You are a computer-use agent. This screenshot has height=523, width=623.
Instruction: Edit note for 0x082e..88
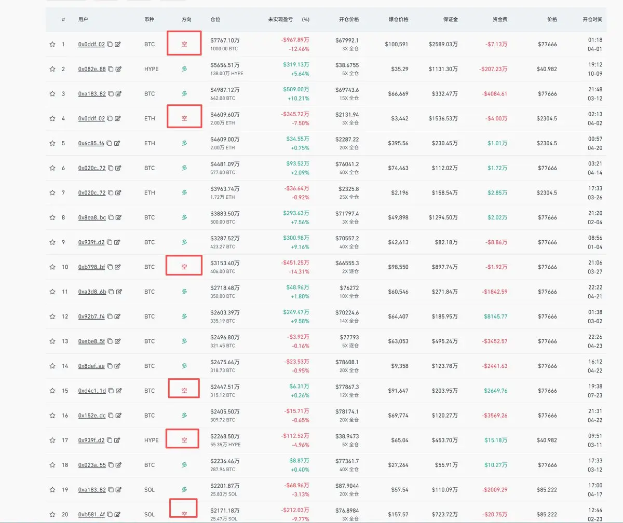[118, 69]
